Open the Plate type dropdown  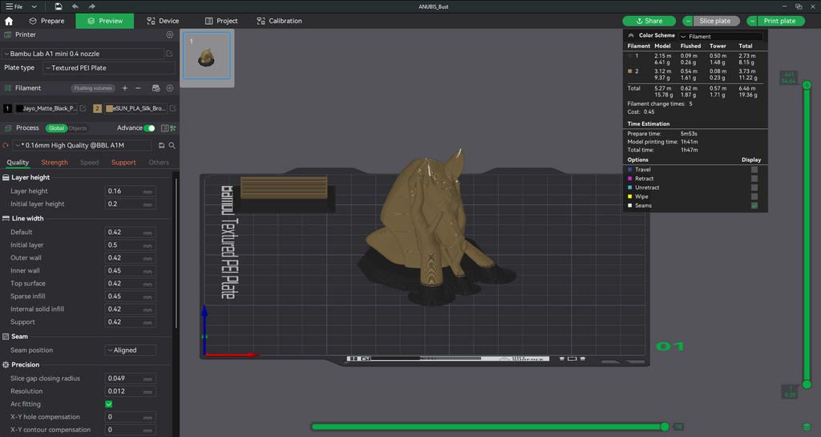tap(109, 68)
